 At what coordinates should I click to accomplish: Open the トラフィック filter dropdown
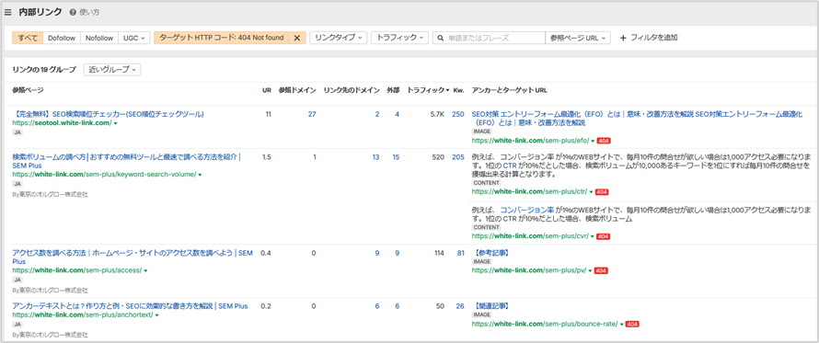(399, 38)
